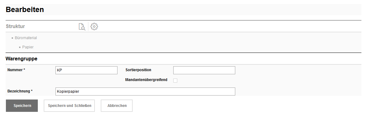Screen dimensions: 367x114
Task: Select the Papier sub-node in the structure
Action: pos(28,47)
